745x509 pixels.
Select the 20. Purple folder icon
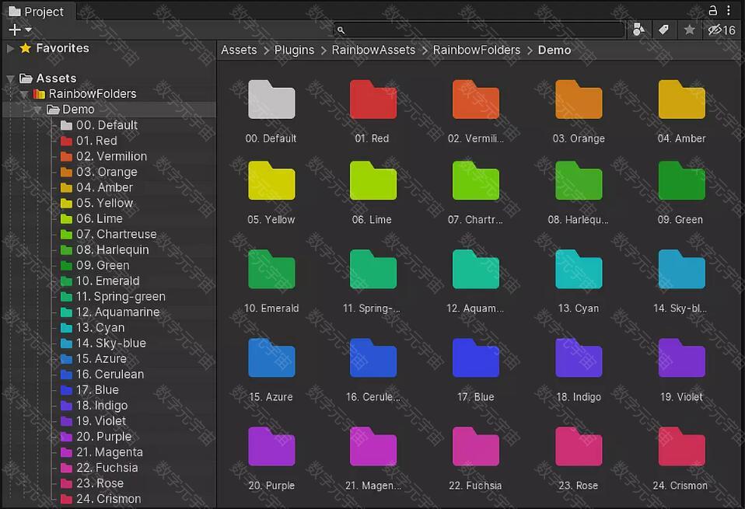271,448
